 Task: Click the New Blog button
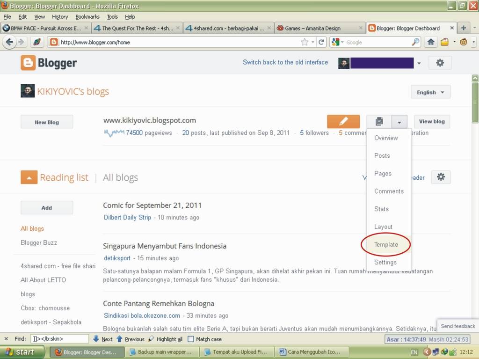pos(47,122)
